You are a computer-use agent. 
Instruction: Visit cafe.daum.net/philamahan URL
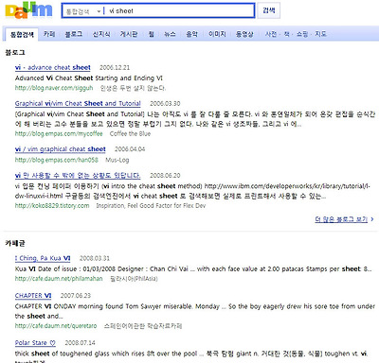(x=59, y=279)
